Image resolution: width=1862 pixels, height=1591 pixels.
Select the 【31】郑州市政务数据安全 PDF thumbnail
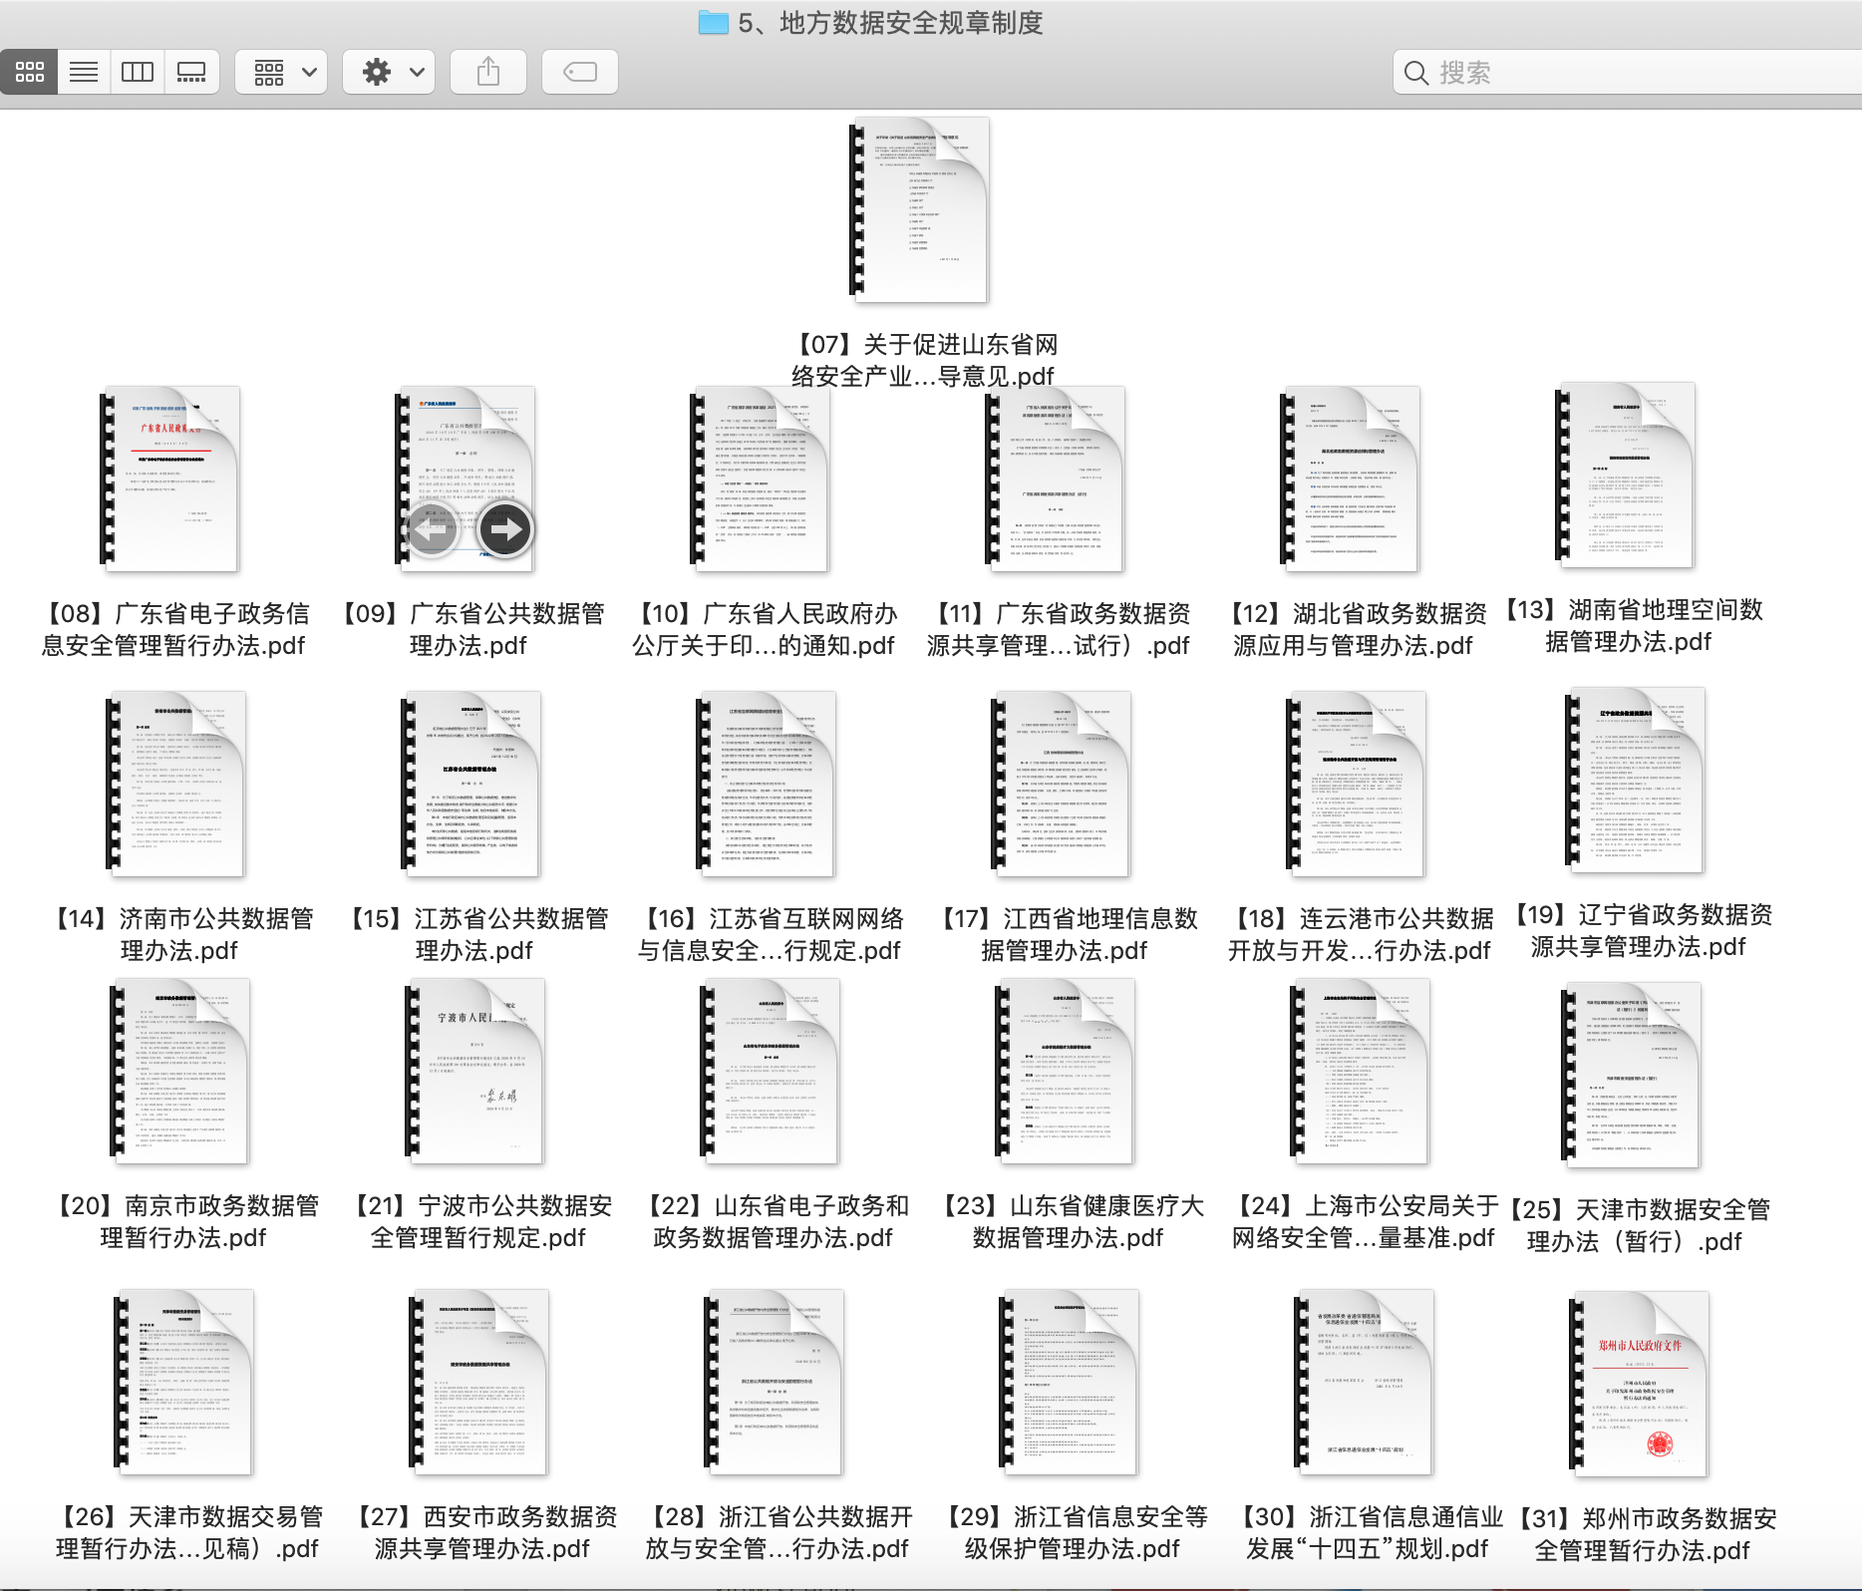[x=1640, y=1384]
